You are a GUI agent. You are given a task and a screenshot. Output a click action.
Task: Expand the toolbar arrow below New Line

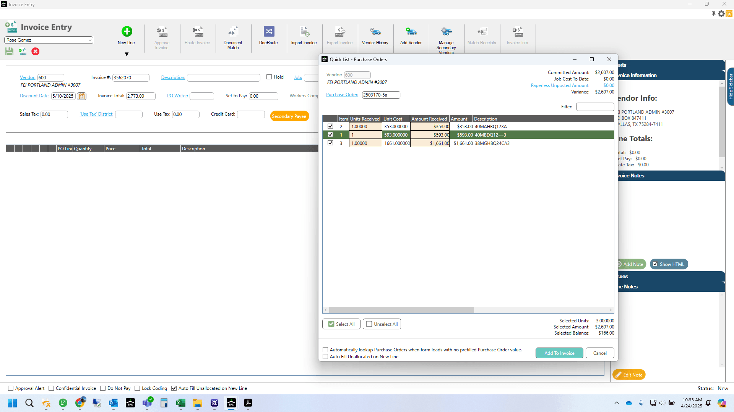(x=127, y=54)
